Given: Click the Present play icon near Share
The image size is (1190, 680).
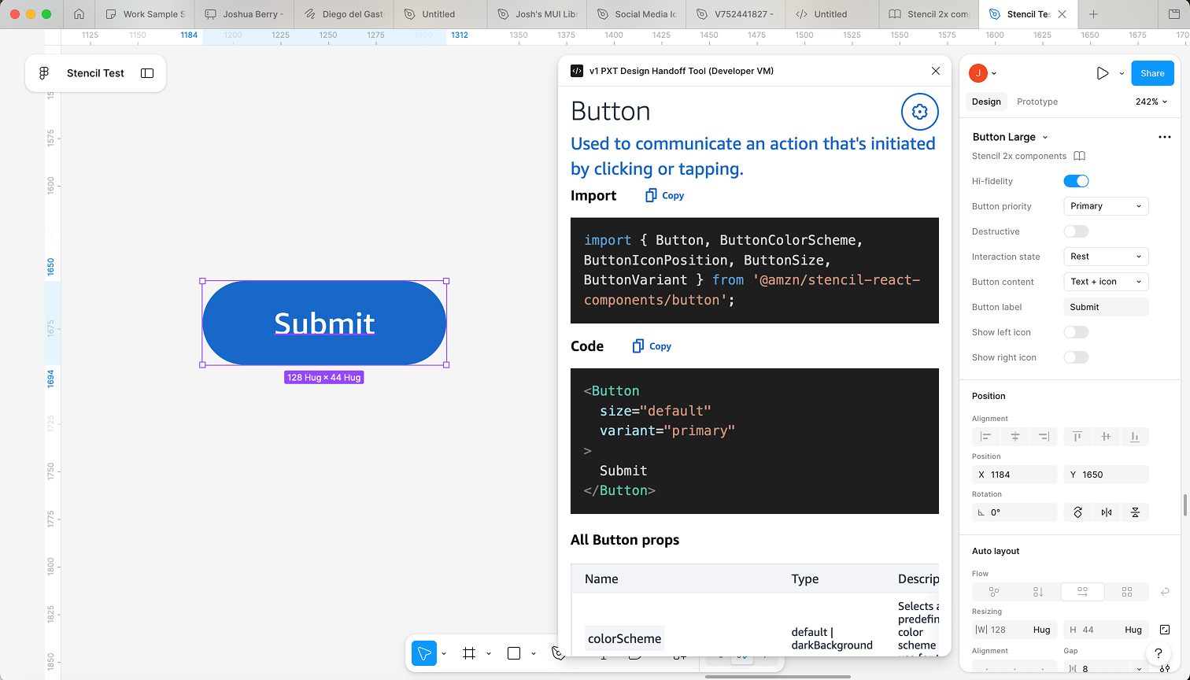Looking at the screenshot, I should pos(1103,72).
